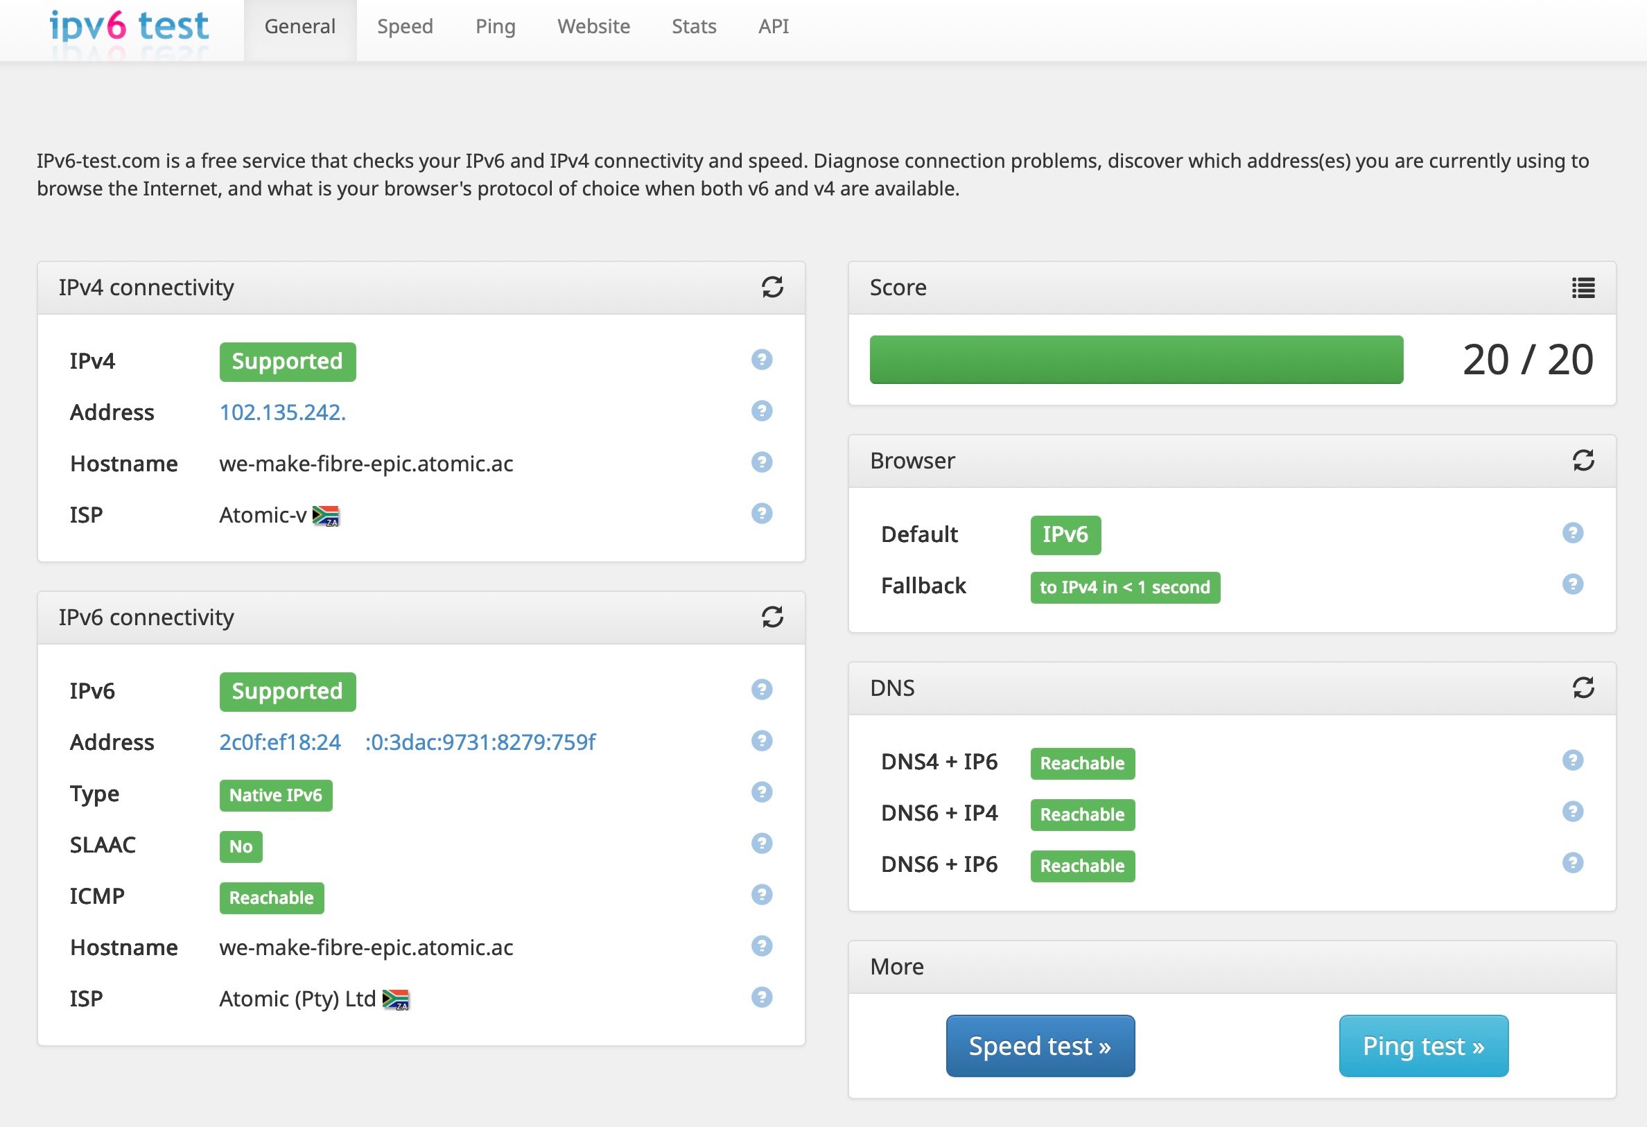Open the Stats tab
The image size is (1647, 1127).
pos(693,27)
